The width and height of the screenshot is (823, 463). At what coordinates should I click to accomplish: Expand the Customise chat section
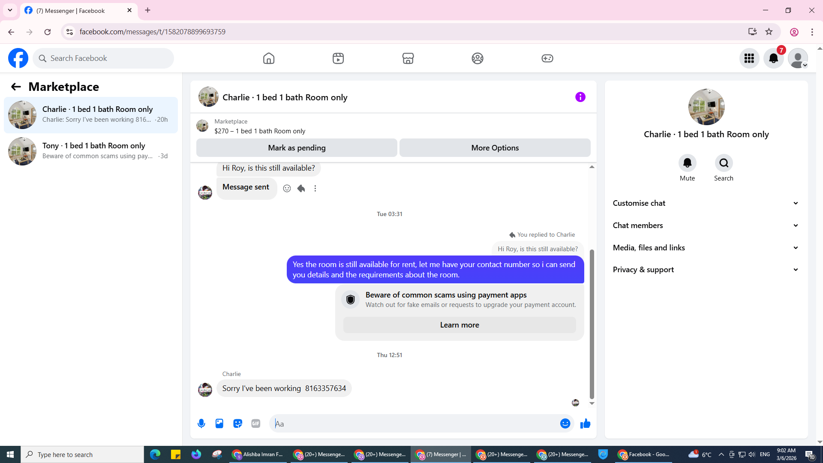tap(706, 203)
